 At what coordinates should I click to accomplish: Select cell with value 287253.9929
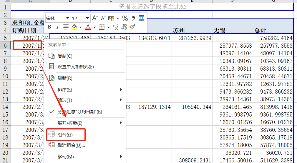[192, 38]
